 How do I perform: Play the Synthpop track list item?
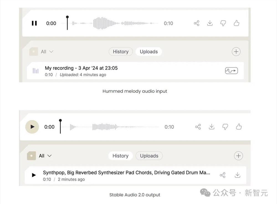point(34,175)
